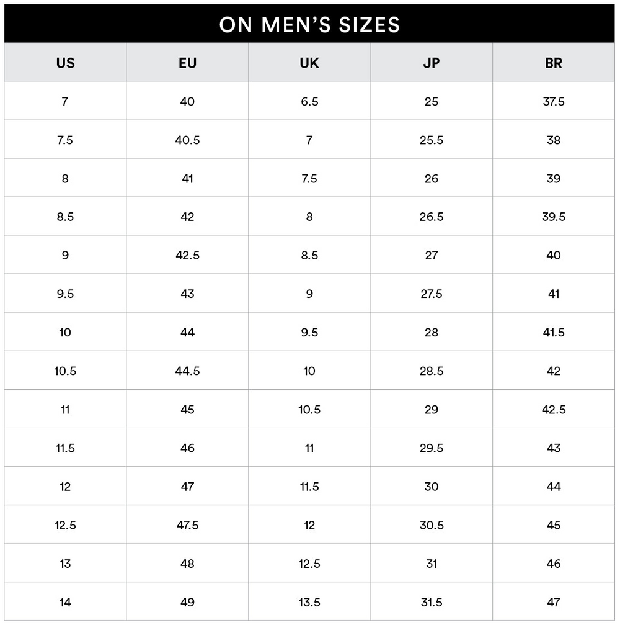The height and width of the screenshot is (630, 620).
Task: Click UK size 10.5 cell
Action: coord(309,409)
